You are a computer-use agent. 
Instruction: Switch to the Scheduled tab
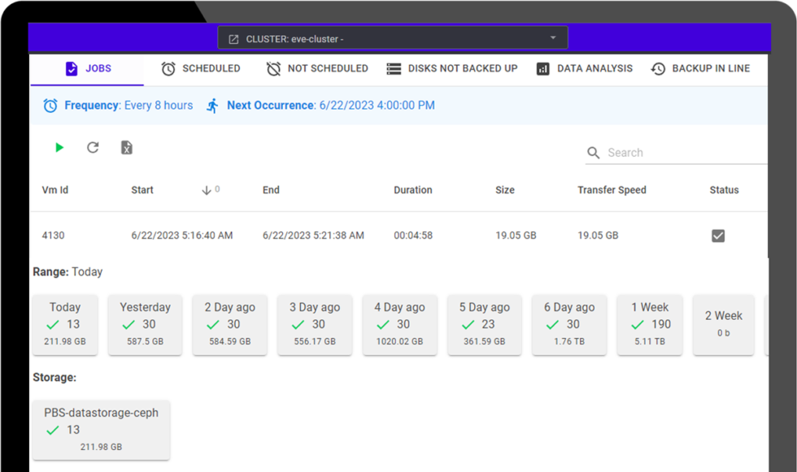(201, 68)
